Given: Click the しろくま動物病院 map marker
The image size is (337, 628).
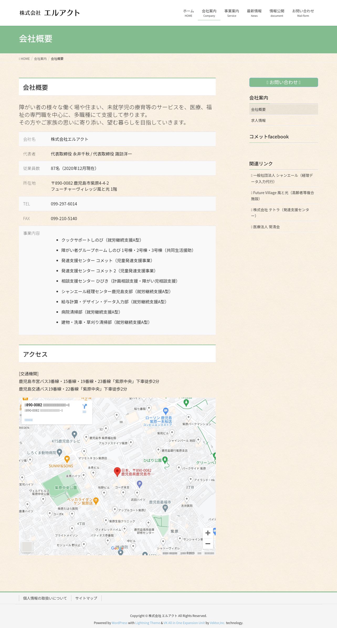Looking at the screenshot, I should click(59, 452).
